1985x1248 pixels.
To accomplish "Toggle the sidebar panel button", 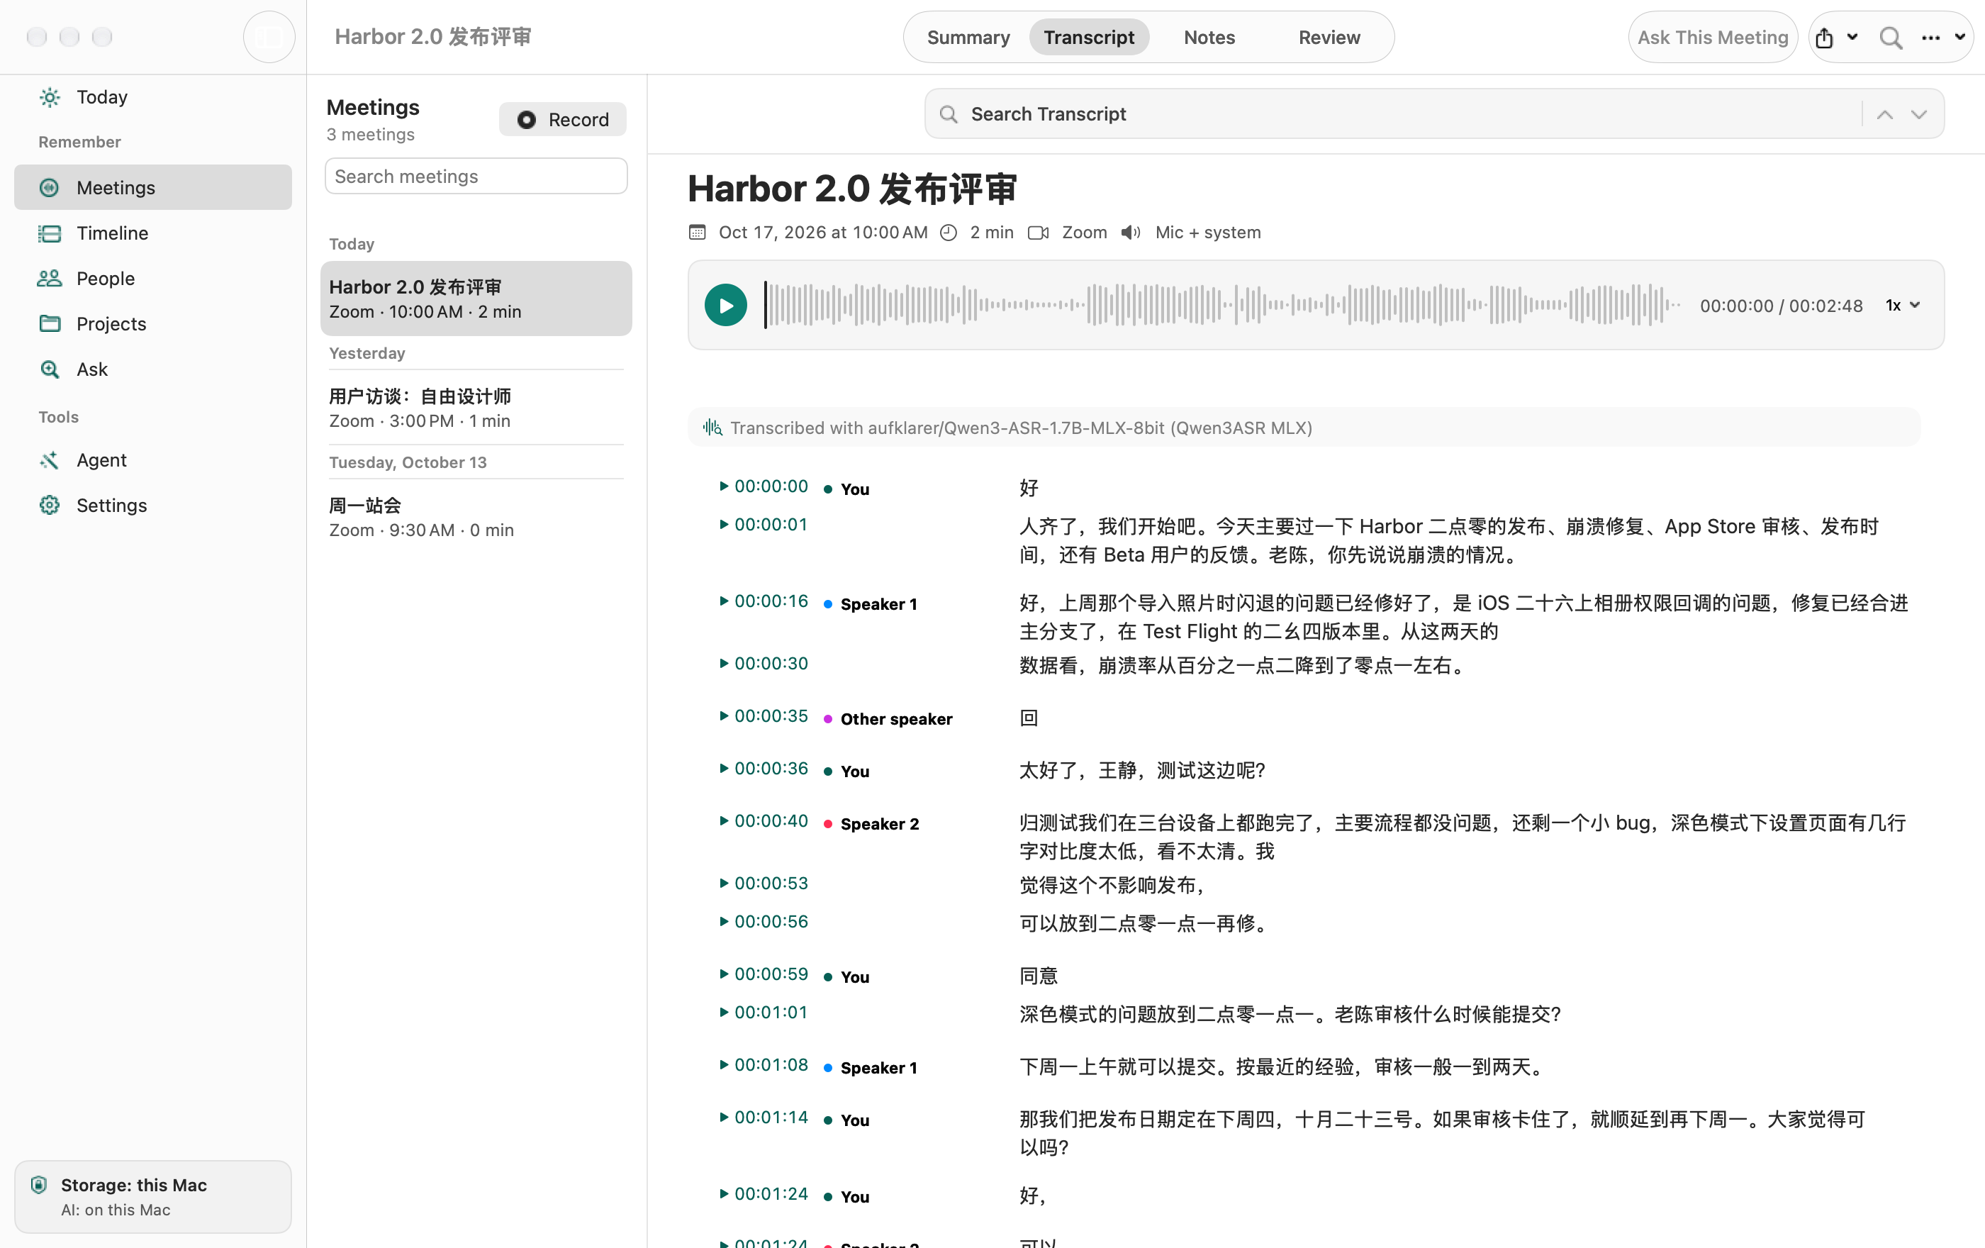I will tap(269, 37).
